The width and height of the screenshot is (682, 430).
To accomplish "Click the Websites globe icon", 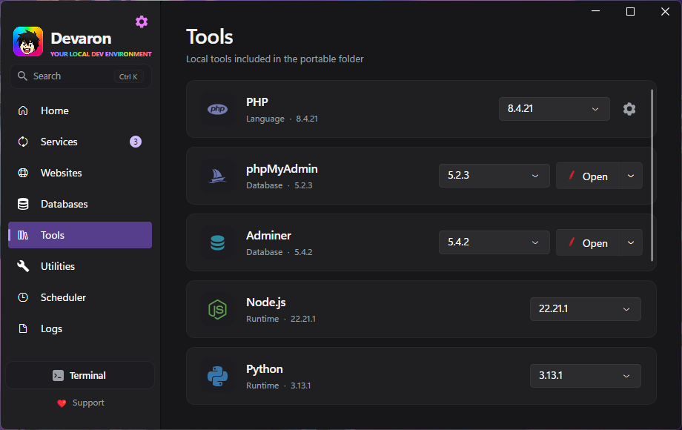I will pyautogui.click(x=23, y=173).
